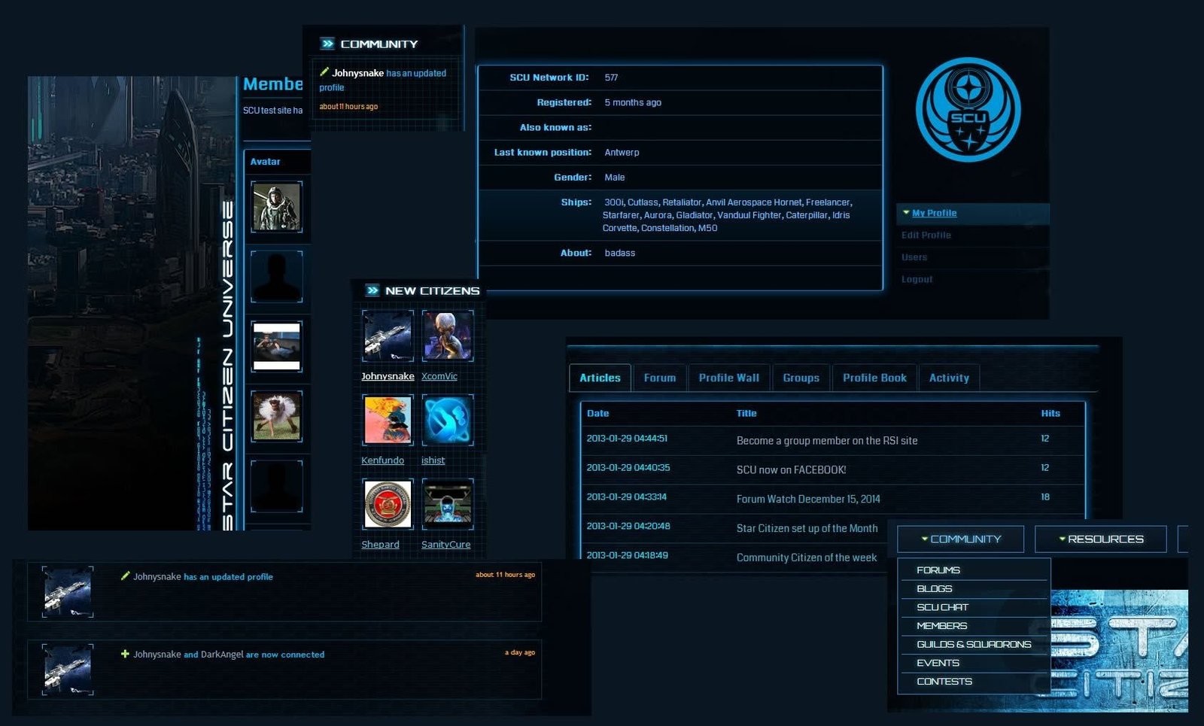
Task: Click the soldier avatar in the Members list
Action: pos(276,206)
